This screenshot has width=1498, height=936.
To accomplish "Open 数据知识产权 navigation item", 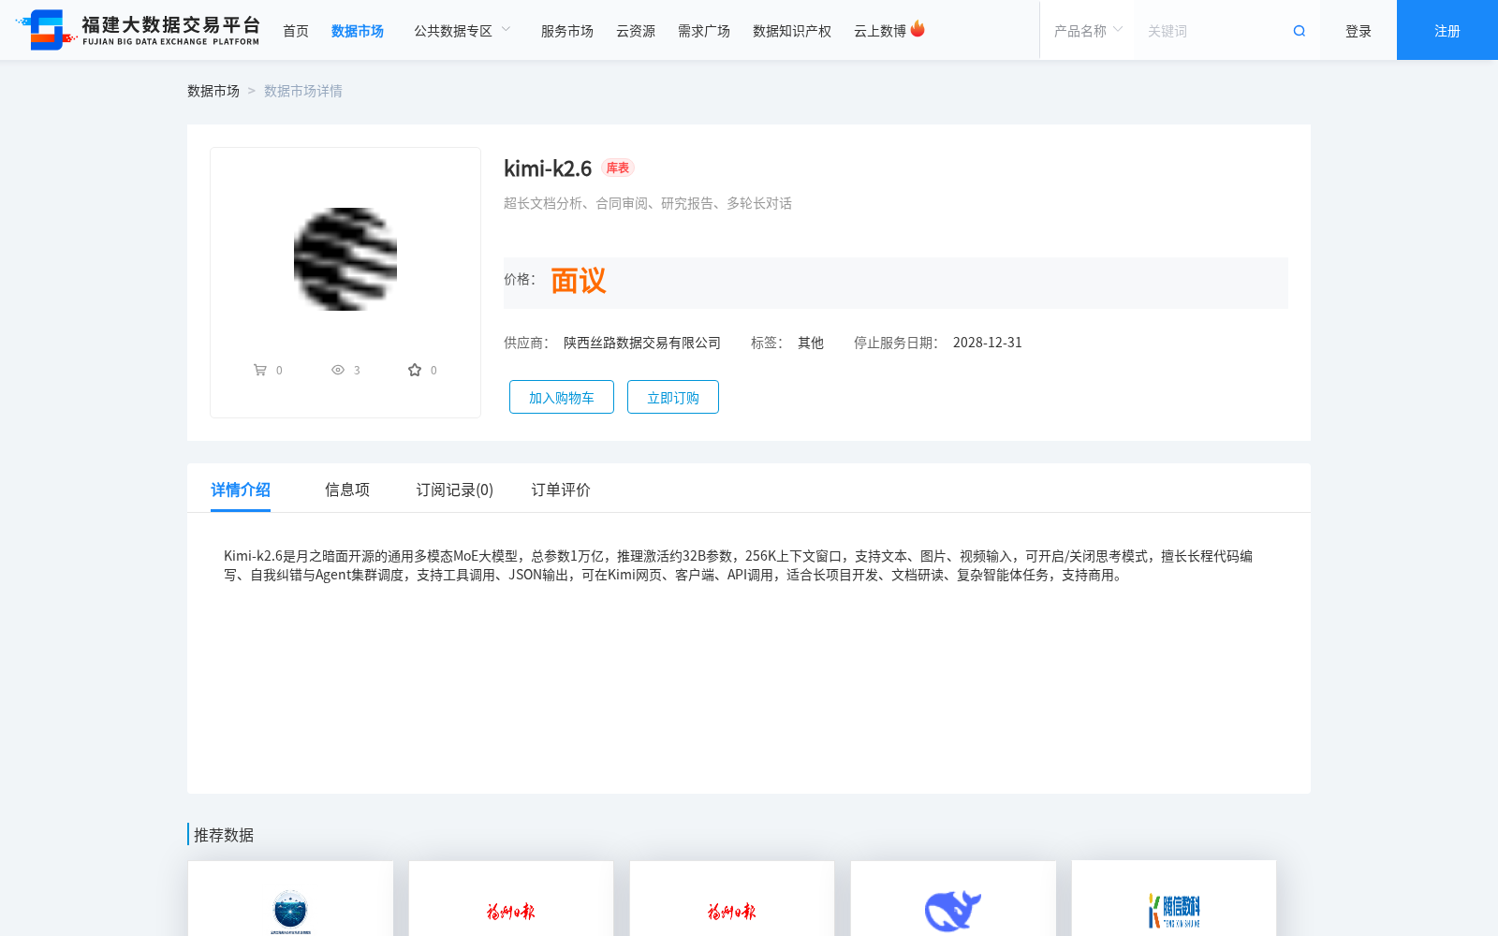I will [792, 31].
